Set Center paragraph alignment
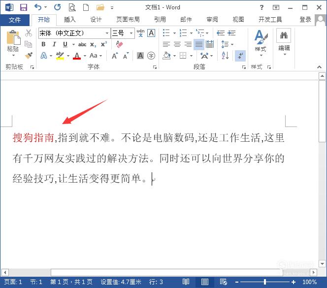Viewport: 327px width, 288px height. (177, 44)
